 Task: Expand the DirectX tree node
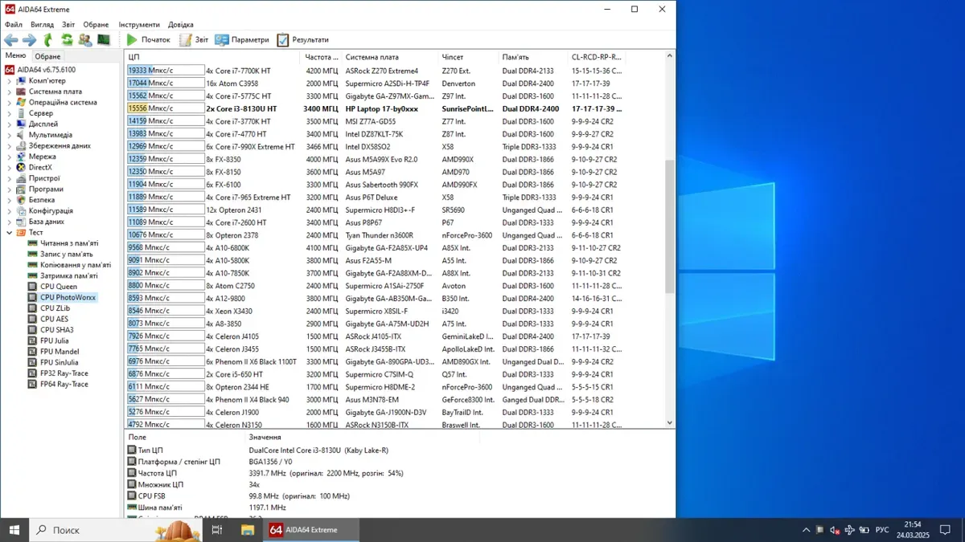click(10, 168)
